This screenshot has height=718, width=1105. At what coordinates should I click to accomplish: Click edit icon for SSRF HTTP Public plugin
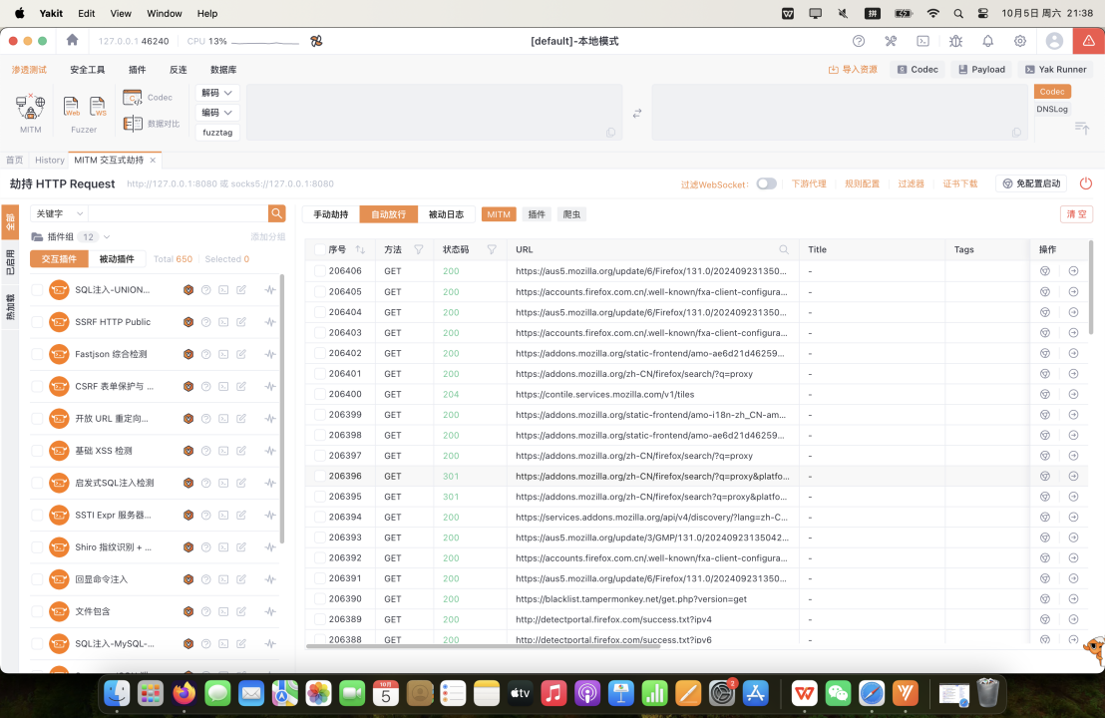[x=241, y=322]
